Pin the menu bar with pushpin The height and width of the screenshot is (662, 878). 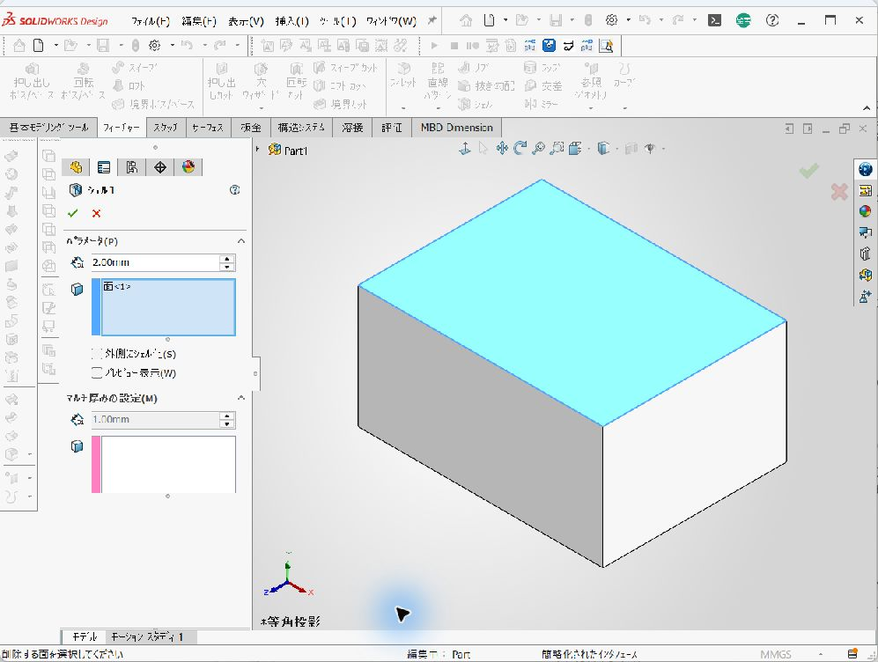coord(432,21)
